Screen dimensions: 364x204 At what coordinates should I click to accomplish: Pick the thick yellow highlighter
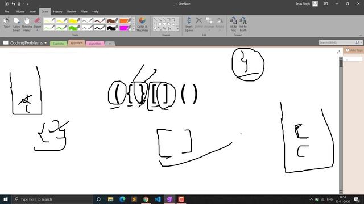tap(75, 20)
